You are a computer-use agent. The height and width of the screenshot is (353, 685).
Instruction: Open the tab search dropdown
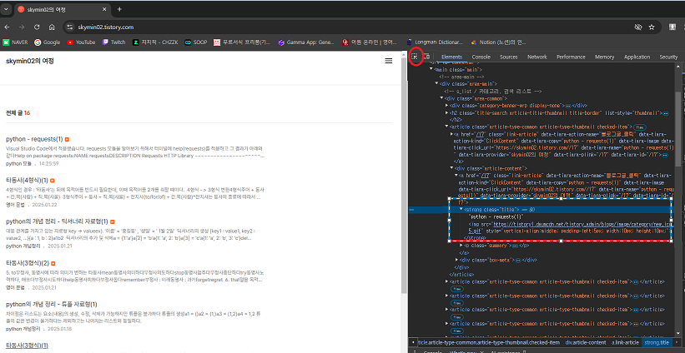pos(6,9)
